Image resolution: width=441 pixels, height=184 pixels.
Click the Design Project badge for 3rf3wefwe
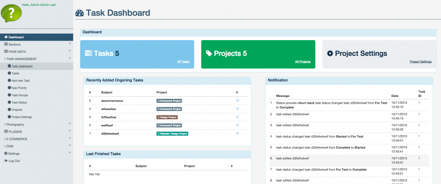[x=167, y=117]
